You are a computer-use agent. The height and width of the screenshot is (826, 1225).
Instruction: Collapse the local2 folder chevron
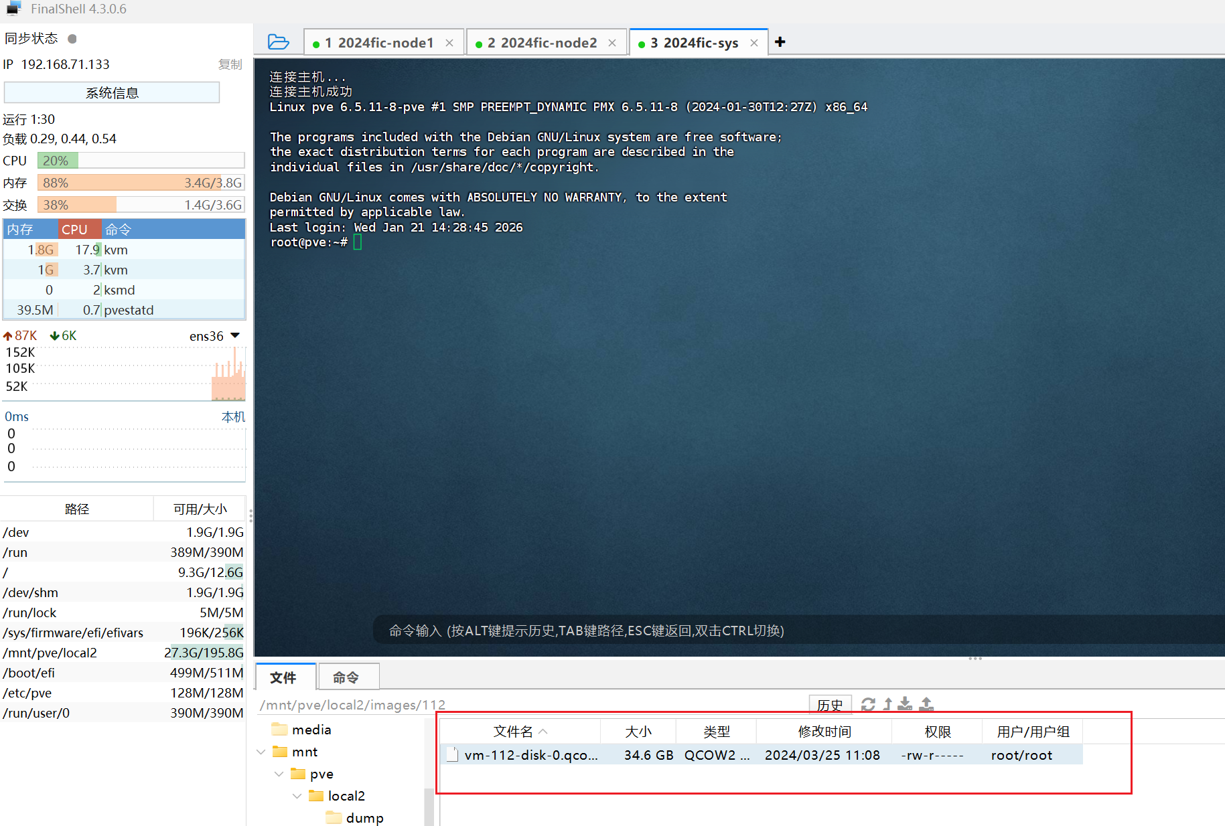[x=297, y=796]
